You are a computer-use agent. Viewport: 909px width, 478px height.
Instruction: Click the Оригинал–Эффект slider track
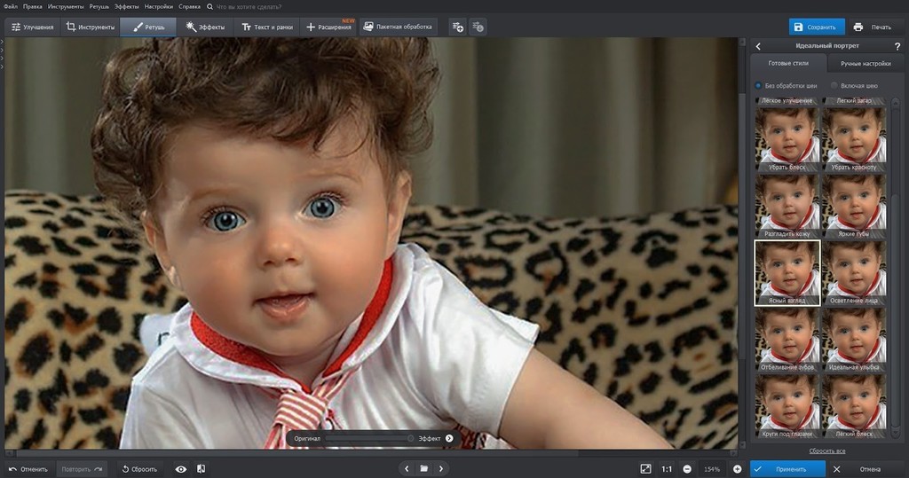point(368,438)
